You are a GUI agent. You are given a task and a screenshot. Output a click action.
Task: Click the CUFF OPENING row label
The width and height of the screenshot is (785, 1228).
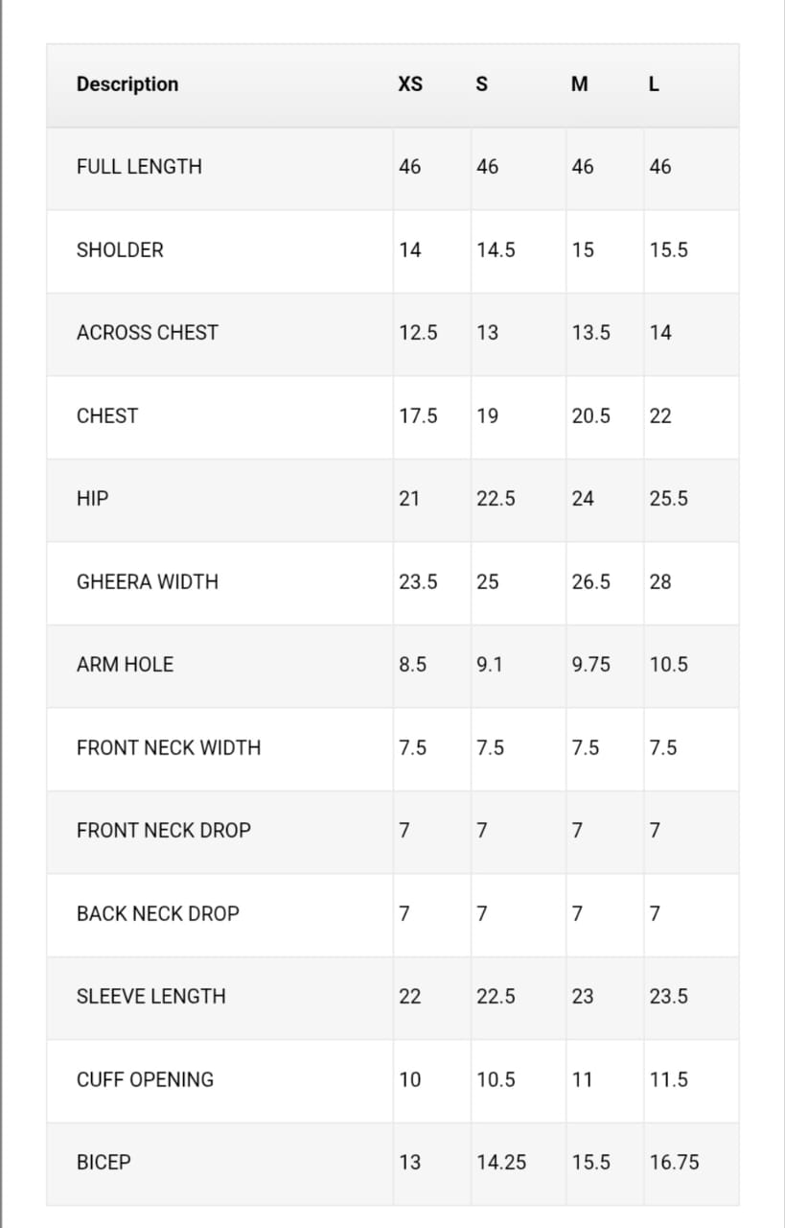click(x=145, y=1080)
